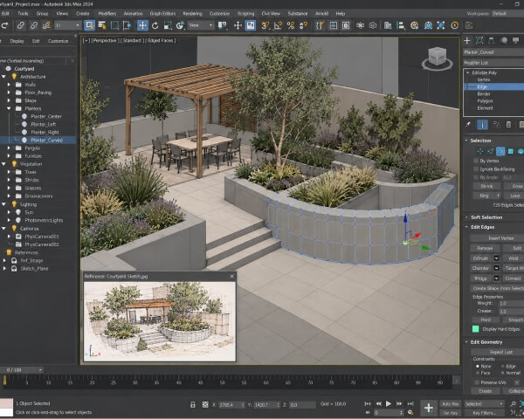Click the green Display Hard Edges swatch

476,329
